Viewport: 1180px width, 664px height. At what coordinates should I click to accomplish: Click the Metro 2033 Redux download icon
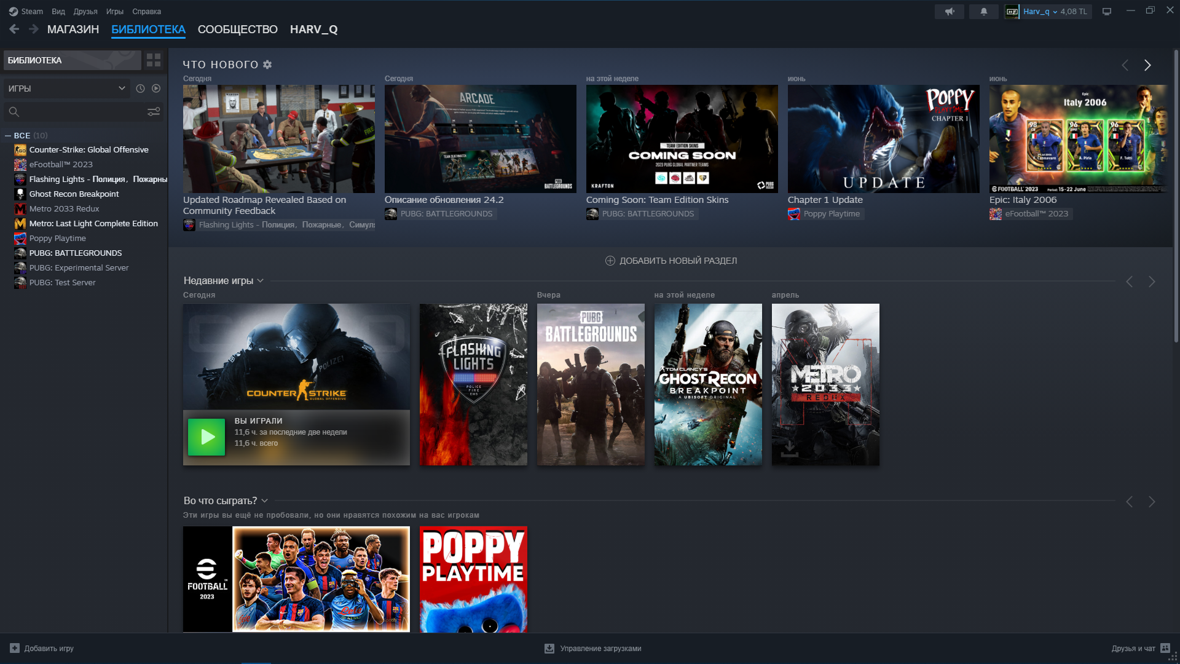[789, 449]
